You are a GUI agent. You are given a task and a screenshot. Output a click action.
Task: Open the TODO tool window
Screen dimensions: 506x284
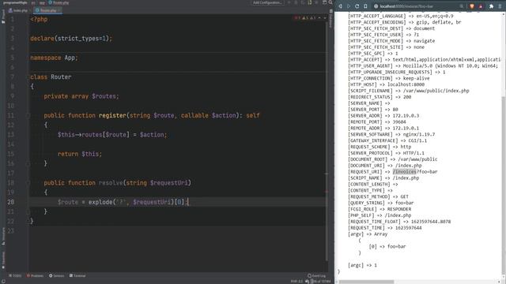[15, 275]
